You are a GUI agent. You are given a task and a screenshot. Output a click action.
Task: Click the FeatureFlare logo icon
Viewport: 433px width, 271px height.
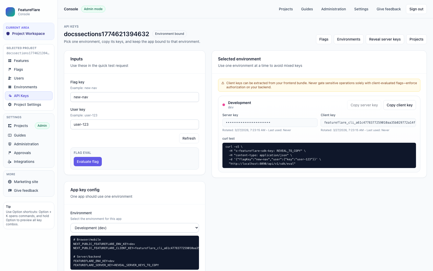[x=10, y=12]
